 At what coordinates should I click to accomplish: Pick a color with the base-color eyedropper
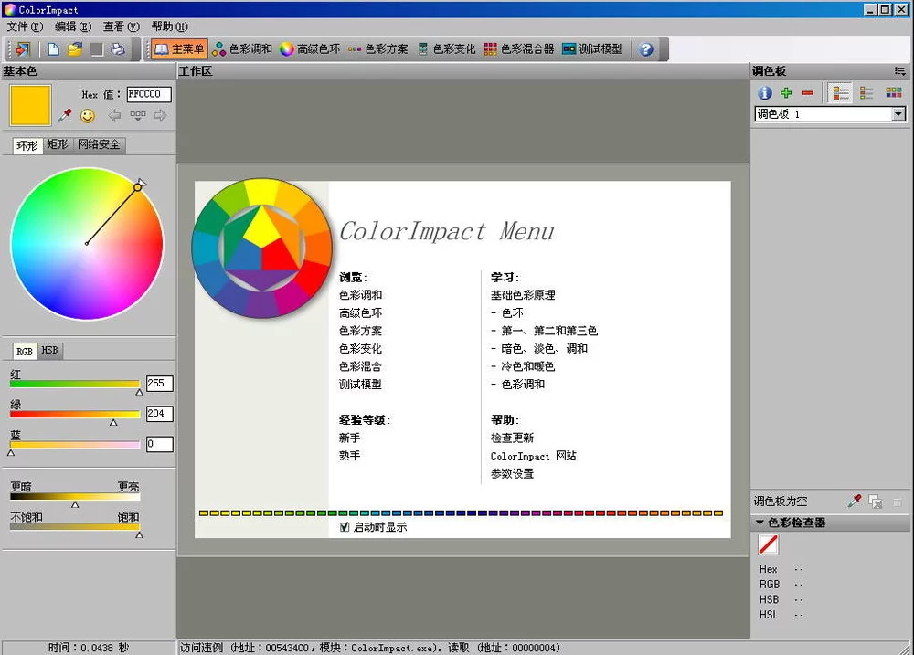click(x=65, y=115)
